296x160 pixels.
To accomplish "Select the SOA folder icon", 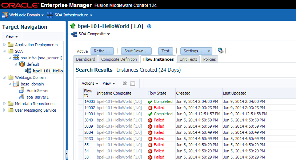I will tap(11, 51).
